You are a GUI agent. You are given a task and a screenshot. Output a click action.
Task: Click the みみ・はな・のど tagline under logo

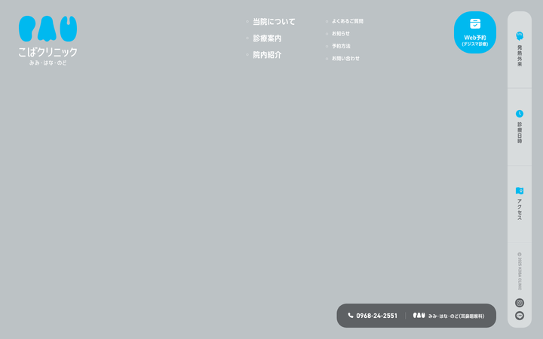pyautogui.click(x=48, y=63)
